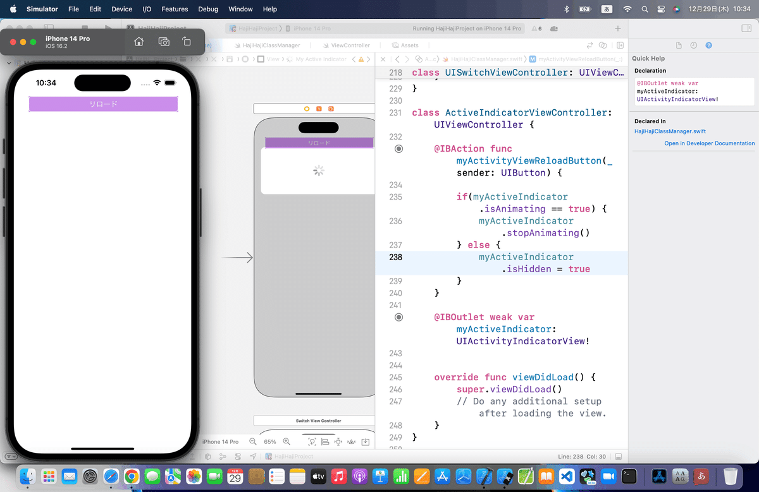This screenshot has width=759, height=492.
Task: Open Add New Constraints icon
Action: click(338, 441)
